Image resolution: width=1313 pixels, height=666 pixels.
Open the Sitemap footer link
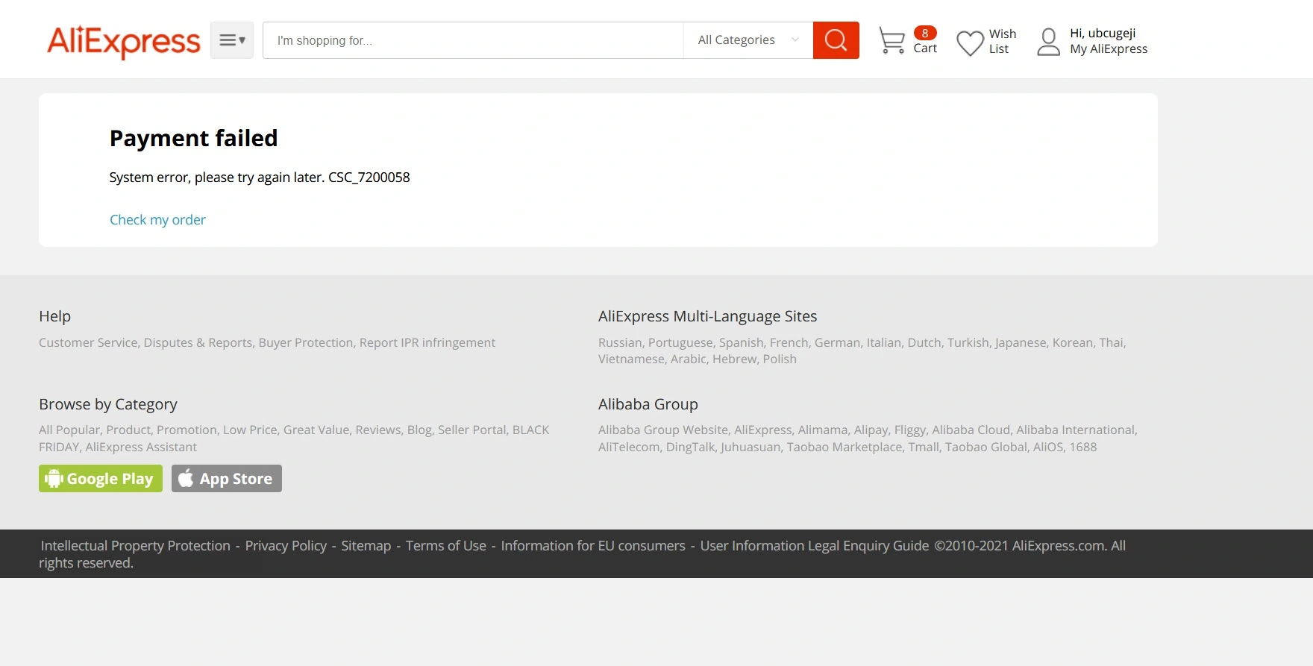[x=366, y=546]
